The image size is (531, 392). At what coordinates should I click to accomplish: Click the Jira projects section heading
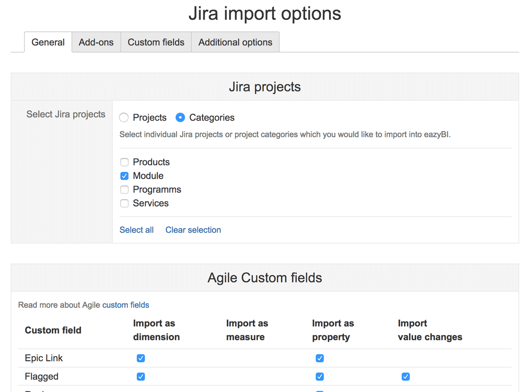pos(265,87)
